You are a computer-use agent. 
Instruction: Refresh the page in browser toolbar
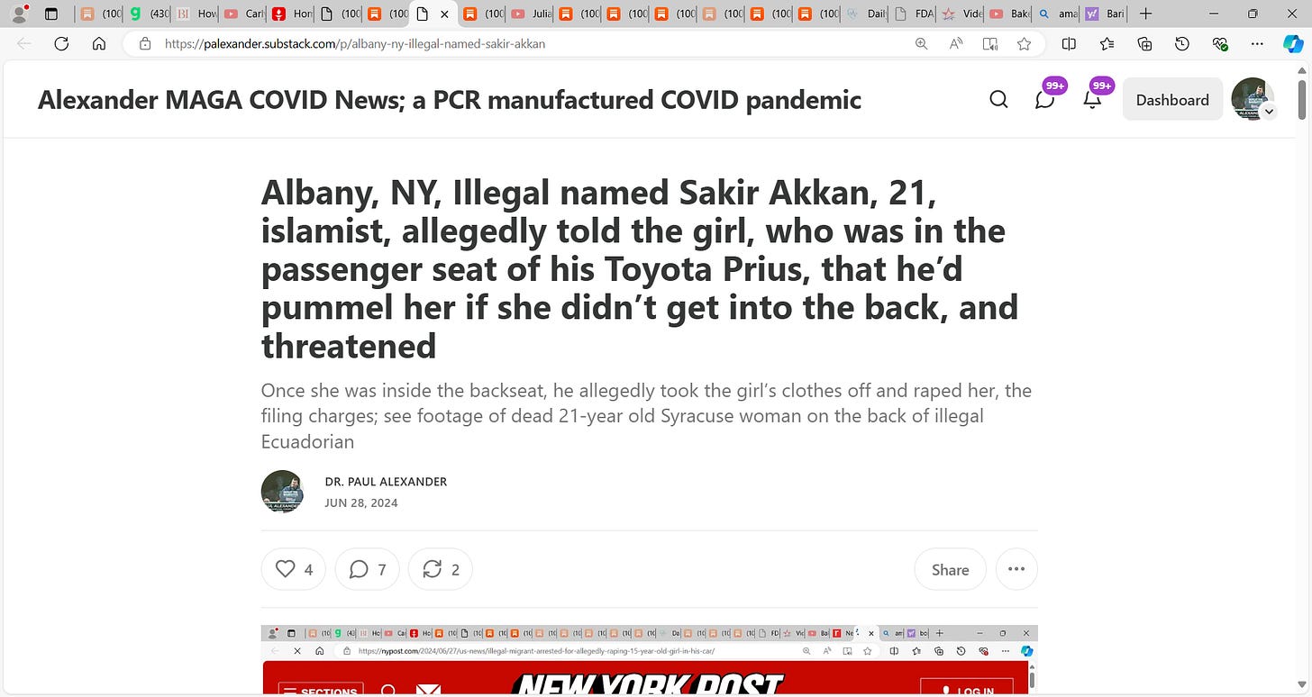[x=61, y=43]
